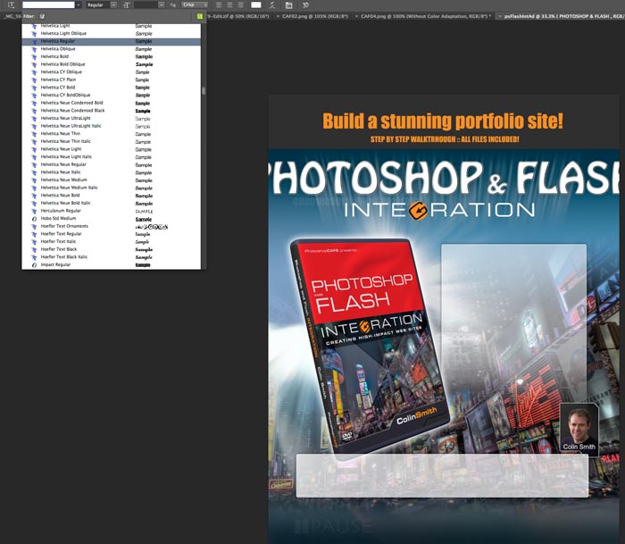The height and width of the screenshot is (544, 625).
Task: Click the OpenType icon beside Hobo Std Medium
Action: (x=34, y=219)
